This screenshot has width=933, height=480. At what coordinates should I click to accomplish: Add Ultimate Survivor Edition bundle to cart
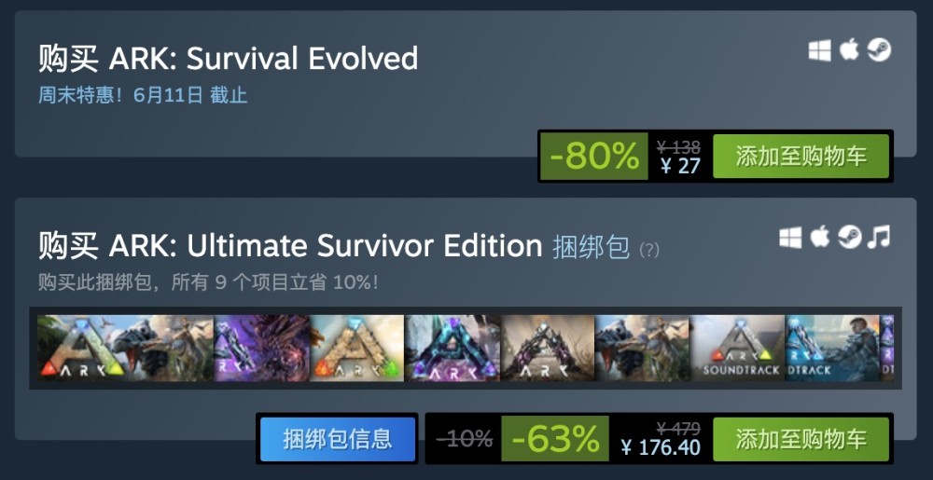point(801,439)
